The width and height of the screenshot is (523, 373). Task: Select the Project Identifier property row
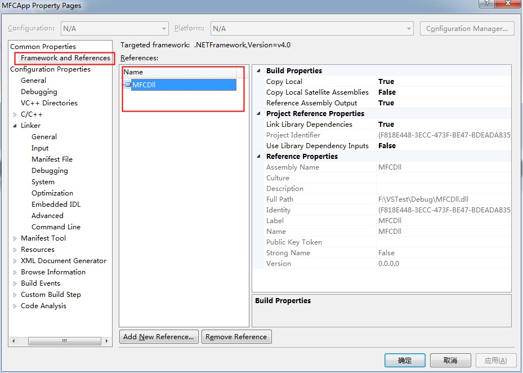387,135
